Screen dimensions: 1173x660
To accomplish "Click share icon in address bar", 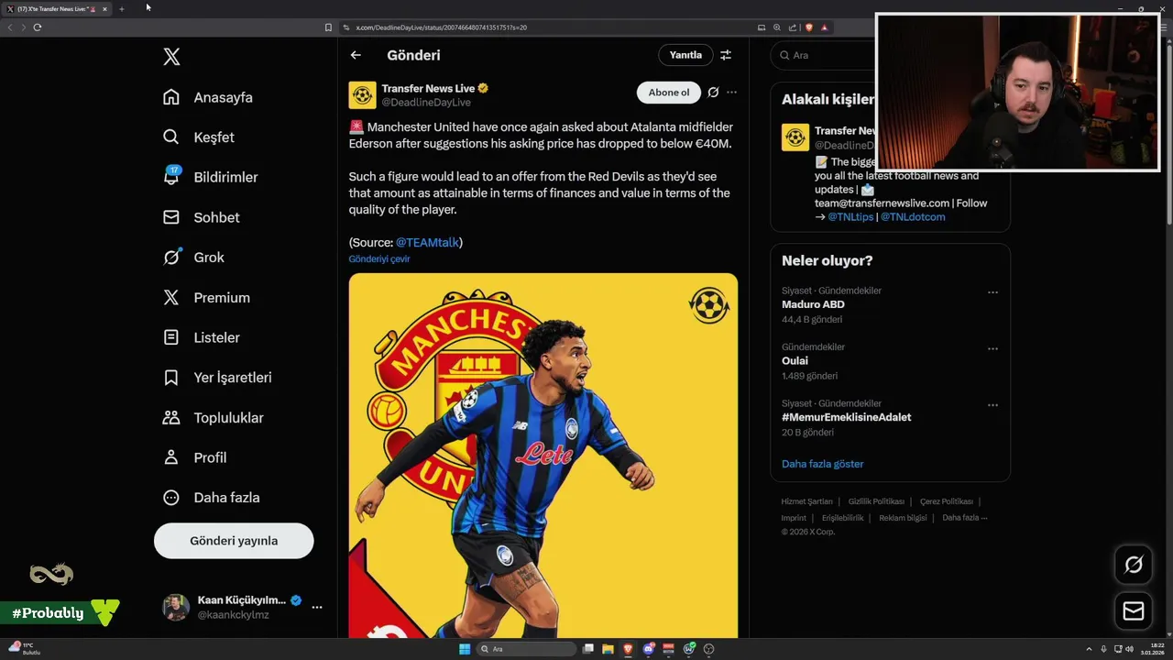I will click(793, 27).
